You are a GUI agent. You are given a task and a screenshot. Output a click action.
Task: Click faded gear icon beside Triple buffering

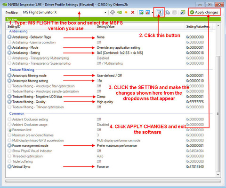9,161
